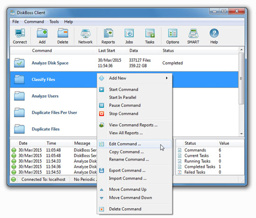Image resolution: width=256 pixels, height=218 pixels.
Task: Click the DiskBoss Client title bar icon
Action: tap(12, 13)
